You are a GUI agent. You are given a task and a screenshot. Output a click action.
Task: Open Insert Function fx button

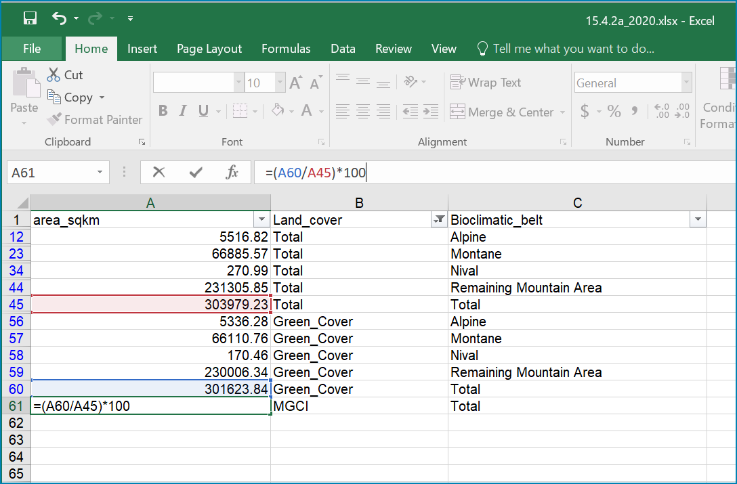[x=232, y=173]
